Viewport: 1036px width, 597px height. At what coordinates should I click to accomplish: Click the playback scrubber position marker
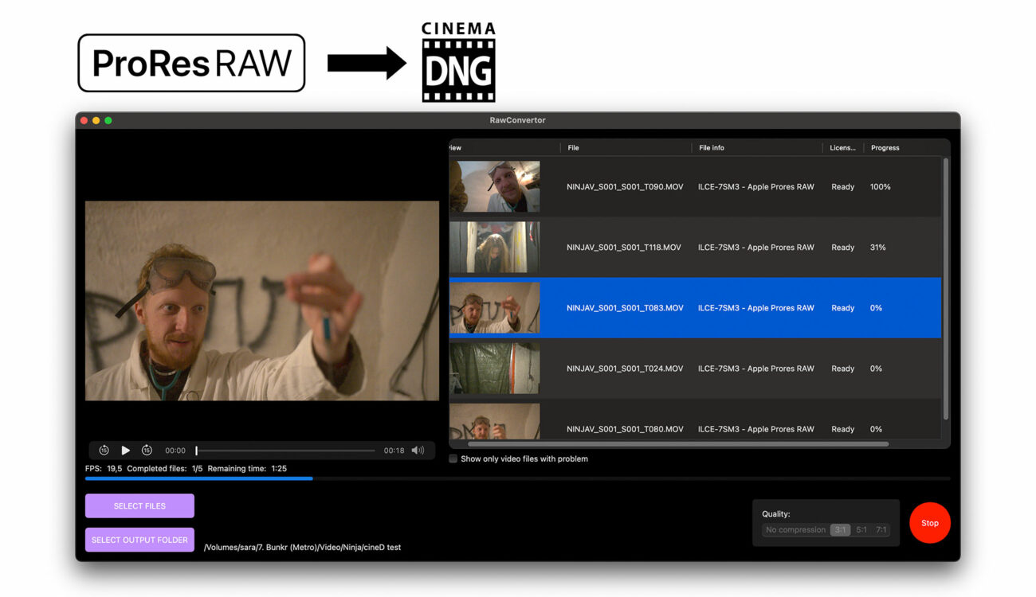coord(196,451)
